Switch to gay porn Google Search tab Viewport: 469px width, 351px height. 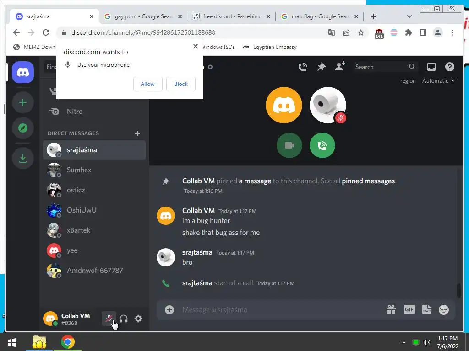point(143,16)
